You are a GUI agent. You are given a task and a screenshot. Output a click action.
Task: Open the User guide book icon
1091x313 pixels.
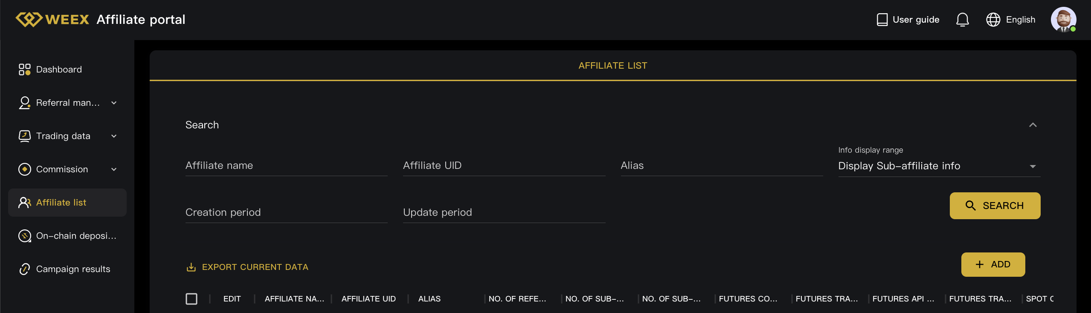pos(882,20)
